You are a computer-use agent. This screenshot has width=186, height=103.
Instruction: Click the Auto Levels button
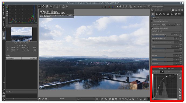156,25
